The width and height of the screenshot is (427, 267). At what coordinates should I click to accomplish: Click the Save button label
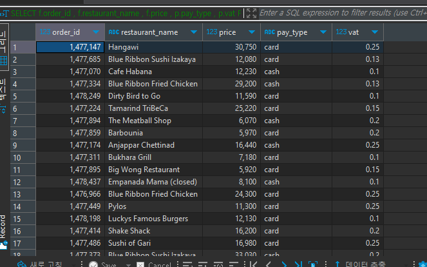[x=109, y=264]
